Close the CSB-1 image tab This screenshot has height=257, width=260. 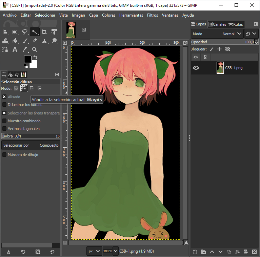(x=84, y=30)
